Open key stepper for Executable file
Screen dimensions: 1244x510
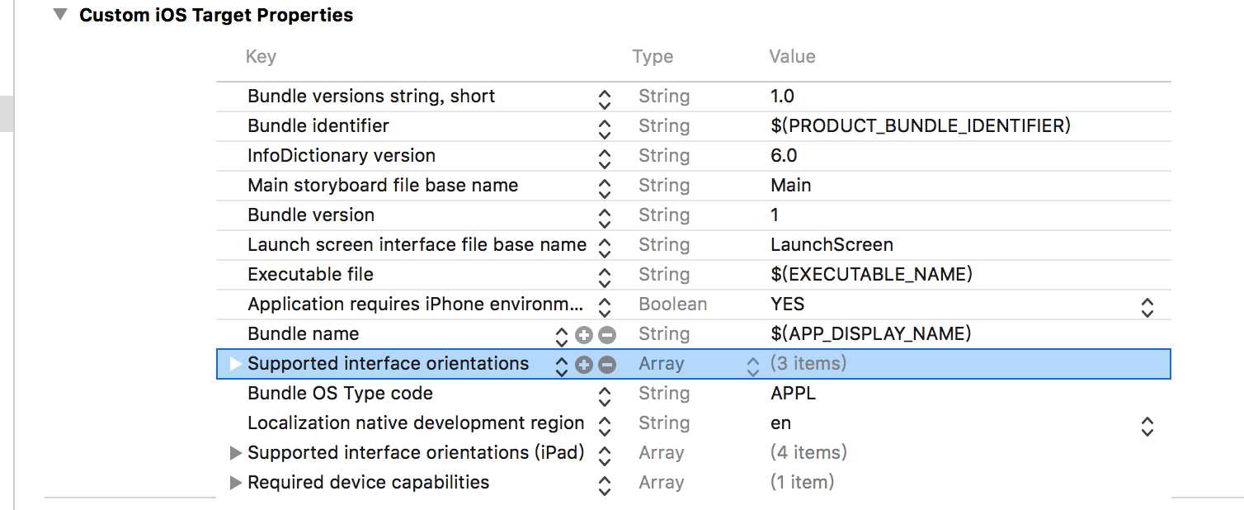tap(605, 277)
